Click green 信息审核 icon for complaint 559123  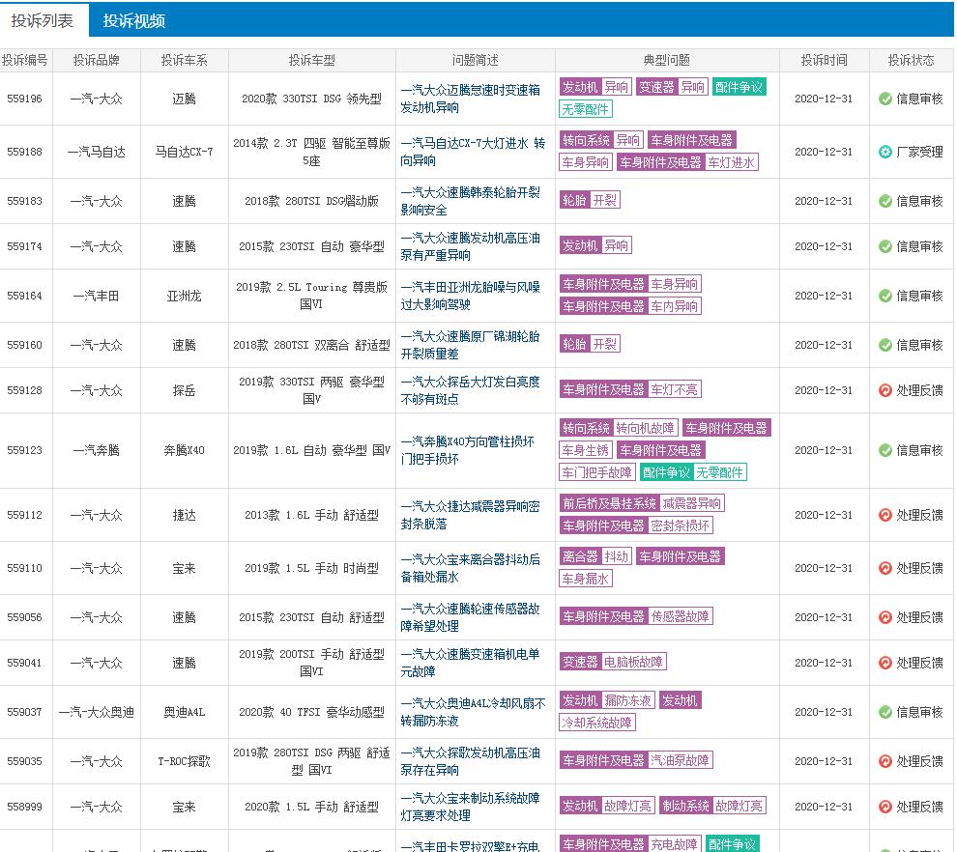(884, 450)
